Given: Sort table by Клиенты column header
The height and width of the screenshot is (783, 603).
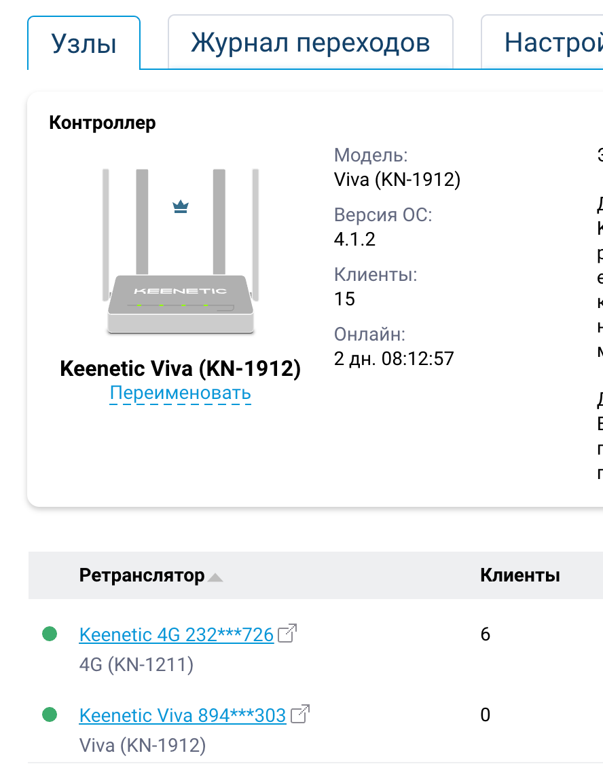Looking at the screenshot, I should [519, 575].
